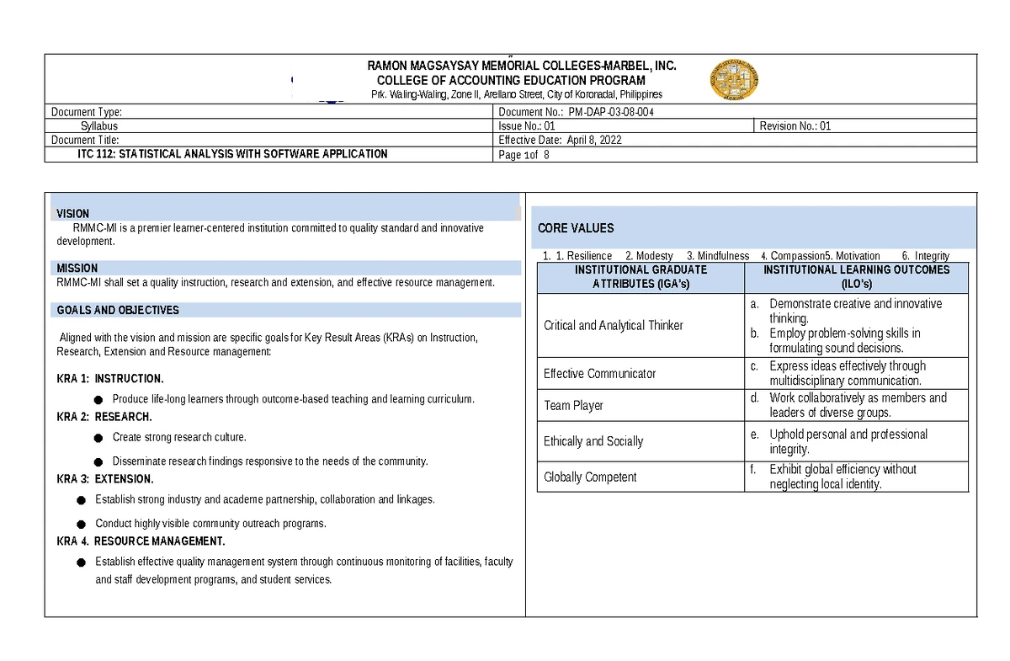Click the bullet before 'Create strong research culture'
The image size is (1010, 661).
(x=97, y=438)
